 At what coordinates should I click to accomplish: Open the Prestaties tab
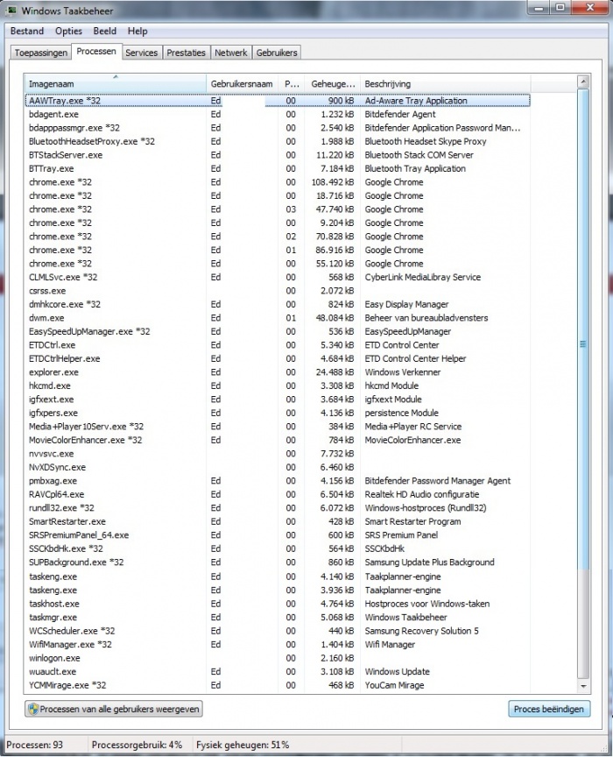click(x=186, y=53)
